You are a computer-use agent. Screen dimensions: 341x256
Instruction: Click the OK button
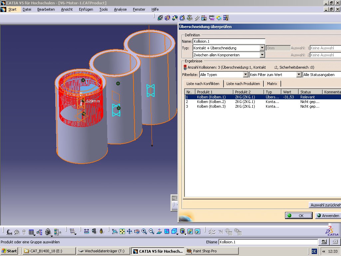click(x=299, y=216)
